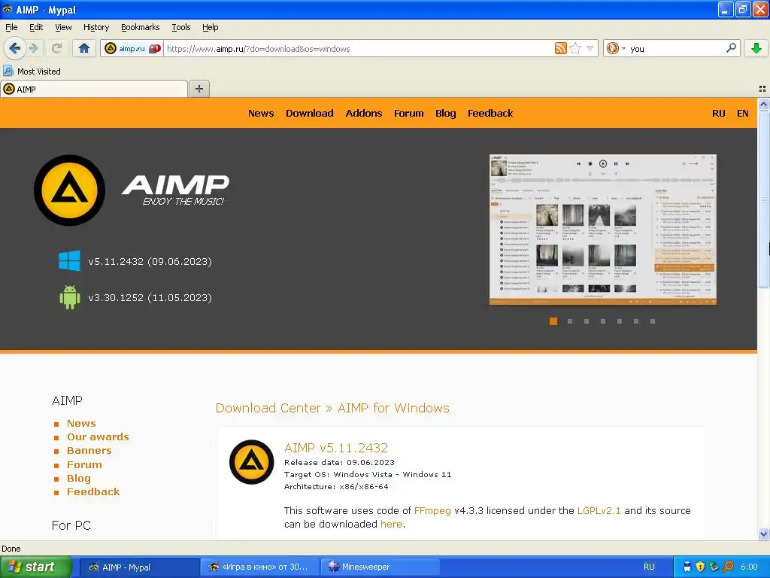Click News in the AIMP sidebar list
Image resolution: width=770 pixels, height=578 pixels.
[81, 423]
